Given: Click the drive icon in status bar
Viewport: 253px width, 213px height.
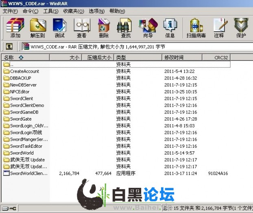Looking at the screenshot, I should [x=5, y=209].
